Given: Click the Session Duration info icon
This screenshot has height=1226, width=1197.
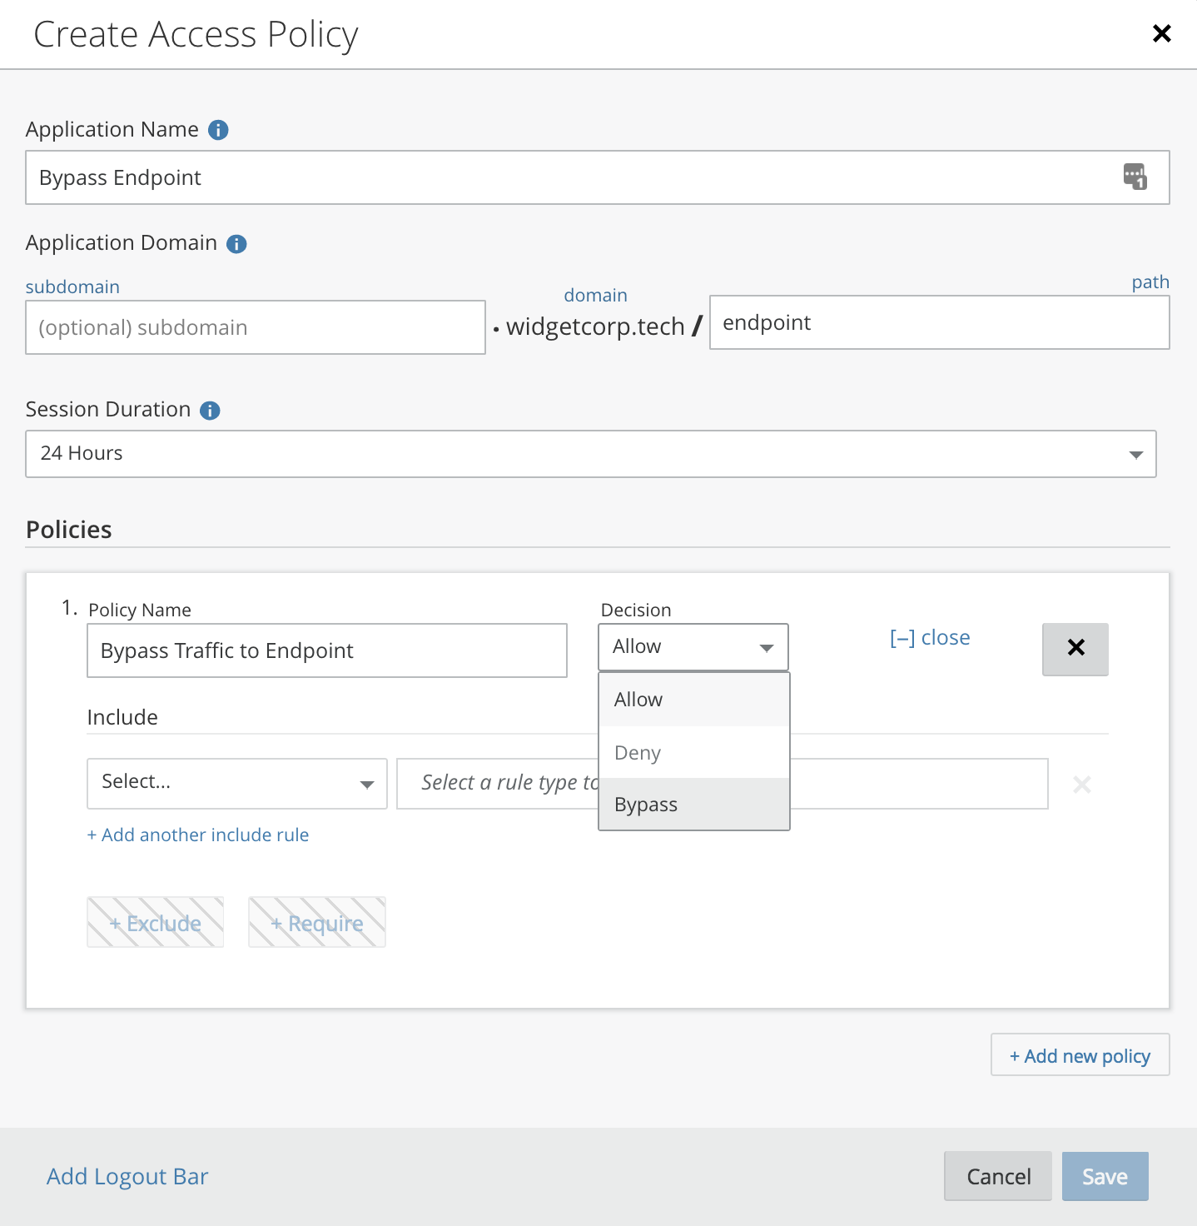Looking at the screenshot, I should 210,410.
